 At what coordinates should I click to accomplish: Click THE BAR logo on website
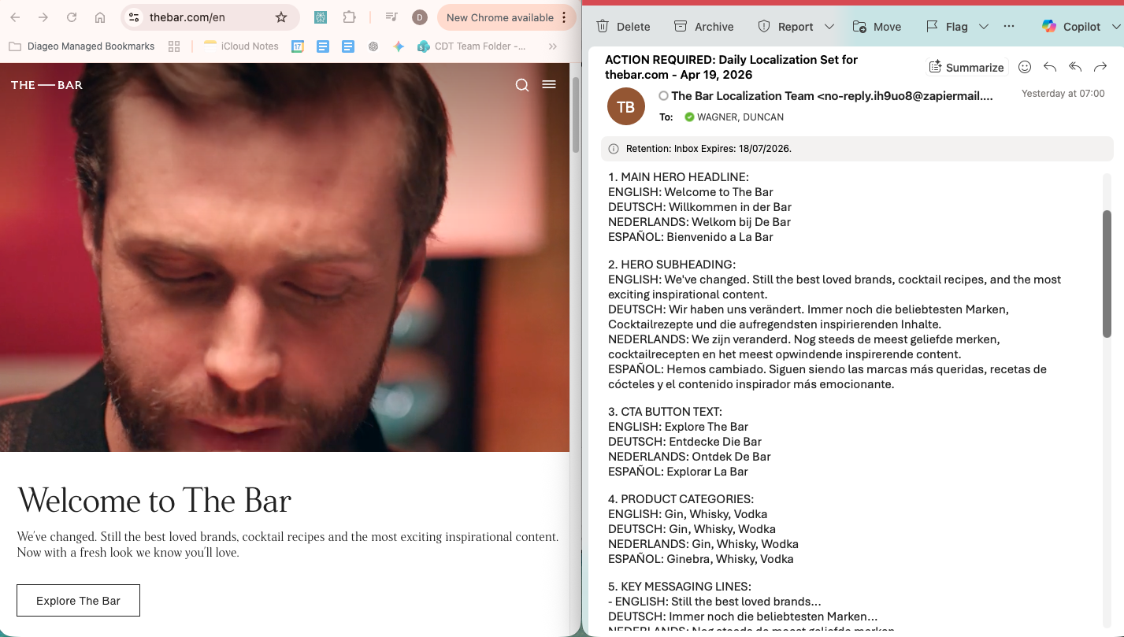click(x=46, y=85)
